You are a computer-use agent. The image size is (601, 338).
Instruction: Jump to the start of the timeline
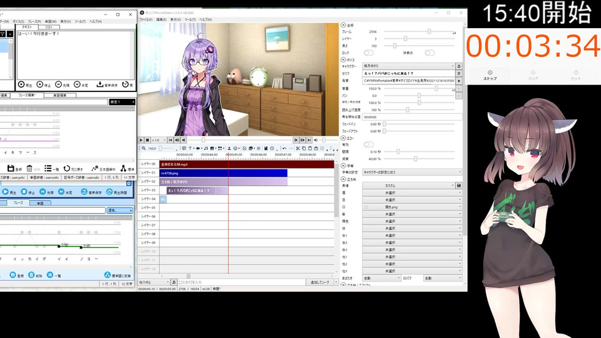pos(170,140)
